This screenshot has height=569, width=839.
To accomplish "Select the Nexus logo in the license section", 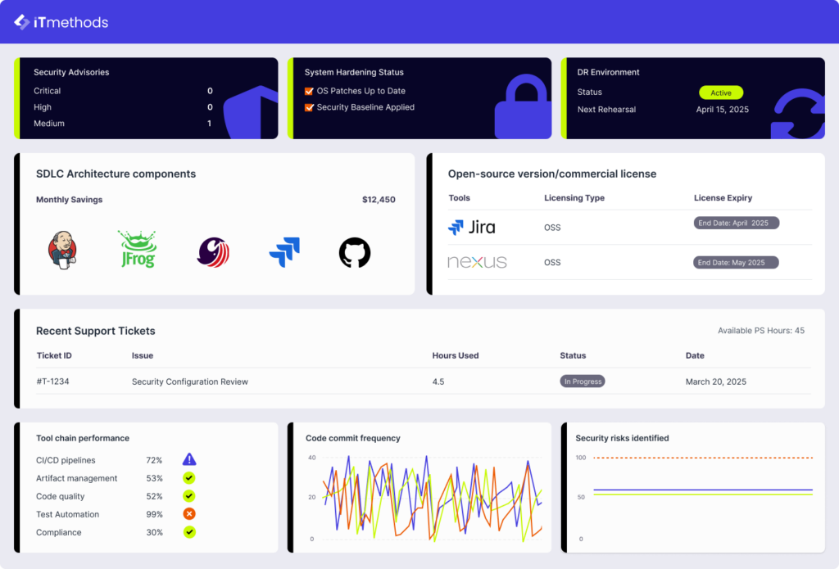I will pyautogui.click(x=477, y=262).
